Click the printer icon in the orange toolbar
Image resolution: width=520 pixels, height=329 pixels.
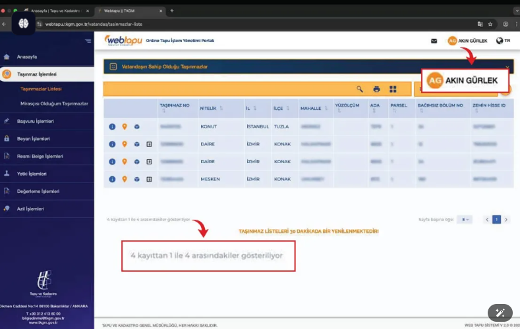click(x=376, y=89)
